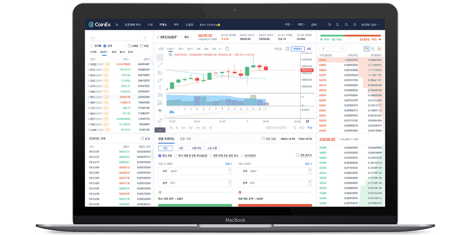Switch to the second trading tab
470x235 pixels.
click(185, 139)
